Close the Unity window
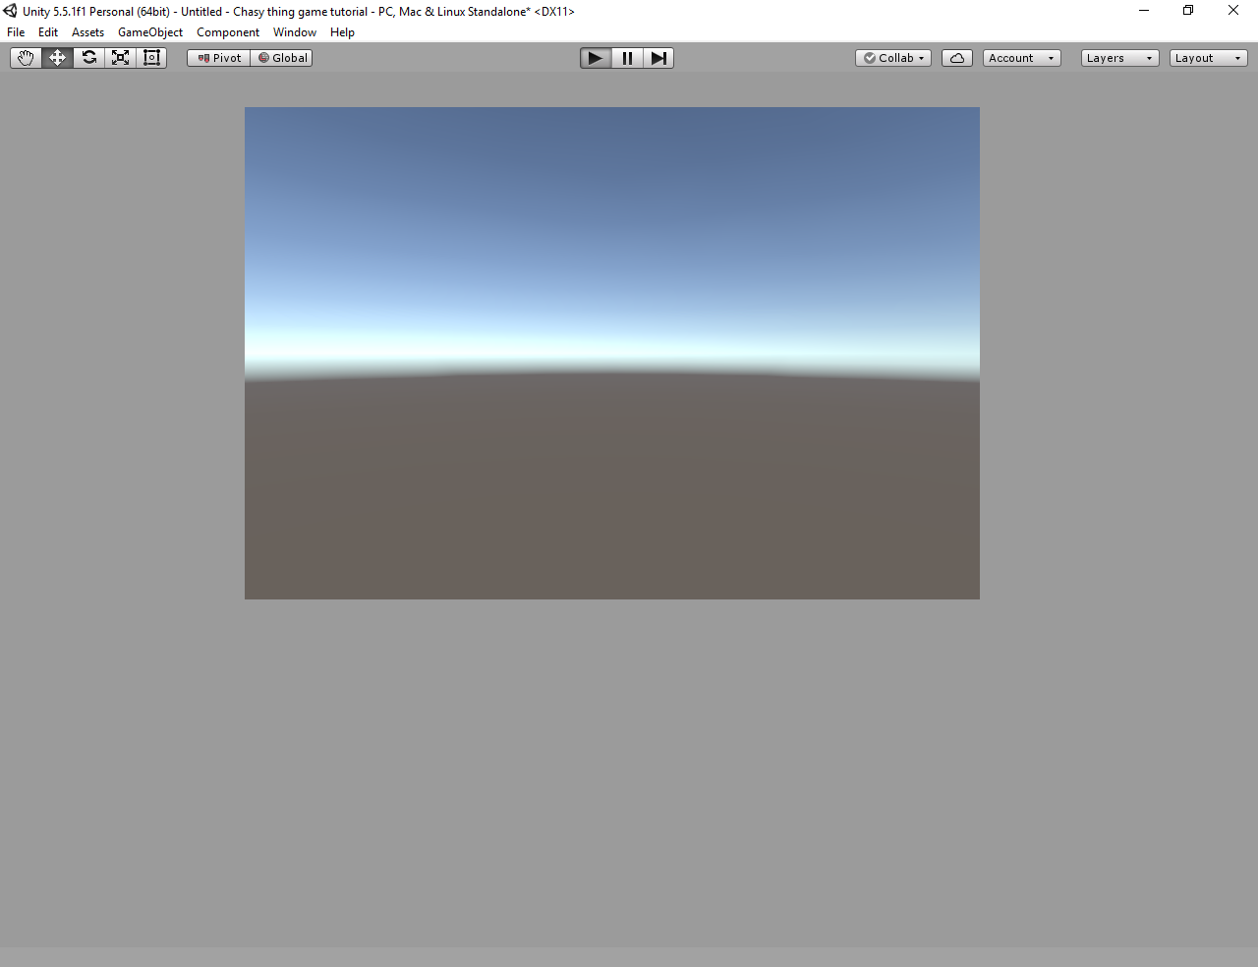Viewport: 1258px width, 967px height. click(1233, 11)
